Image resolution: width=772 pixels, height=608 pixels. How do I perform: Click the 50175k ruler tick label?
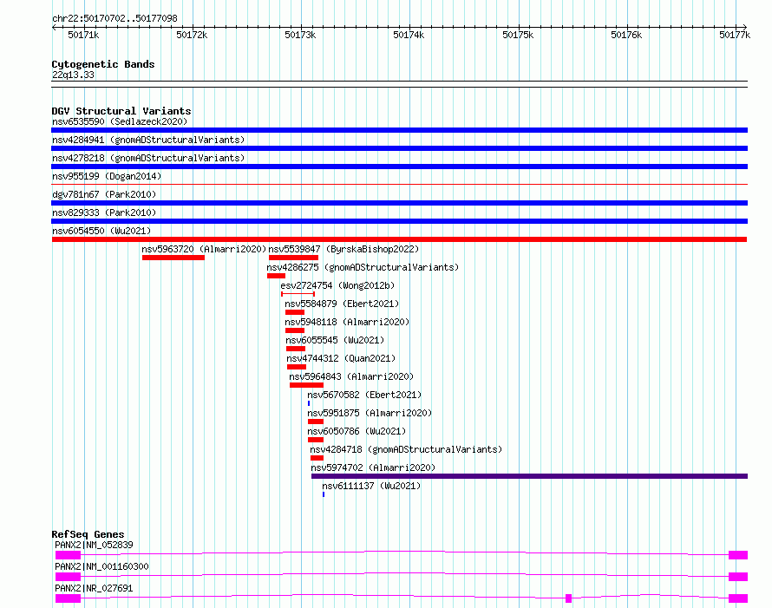tap(518, 35)
